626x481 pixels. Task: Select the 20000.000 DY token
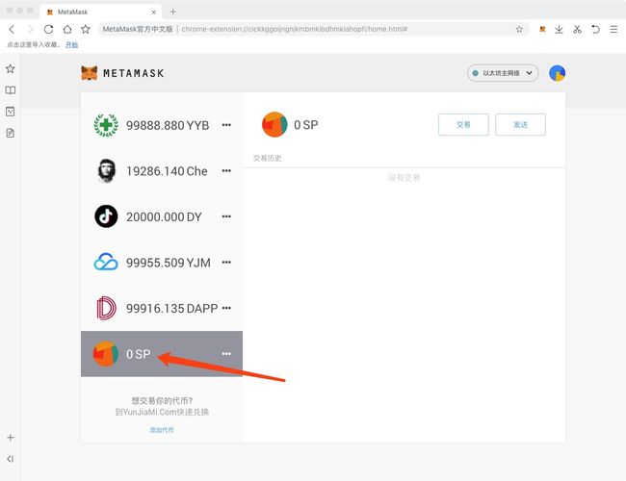(x=162, y=216)
